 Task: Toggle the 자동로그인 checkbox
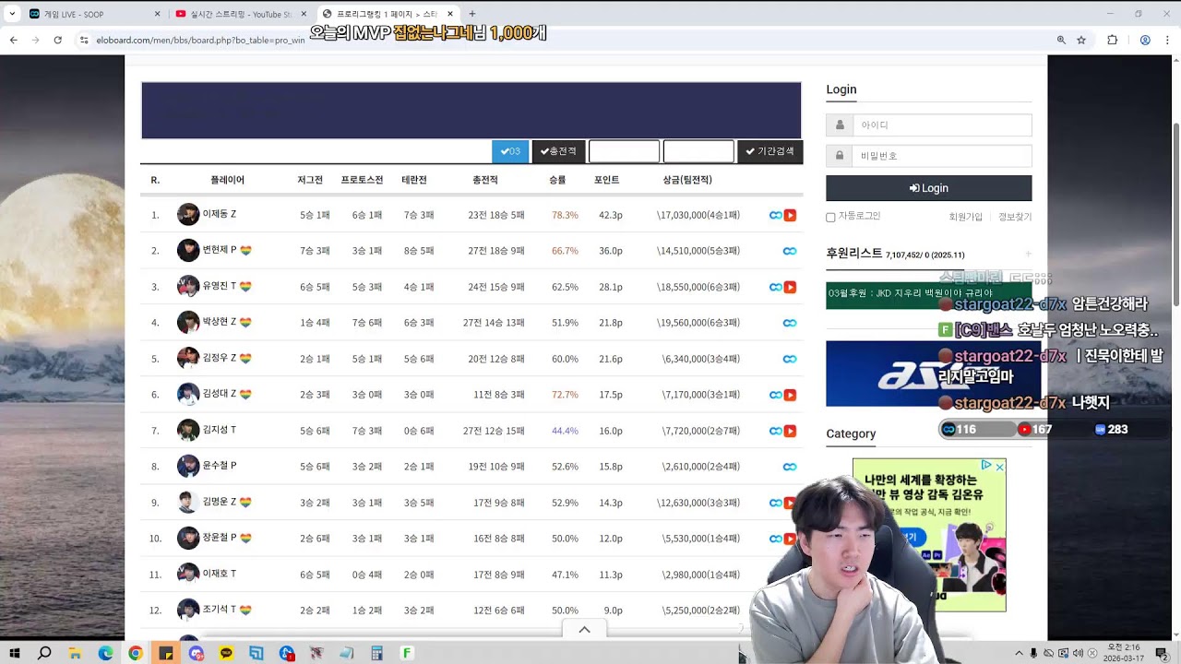pos(830,218)
